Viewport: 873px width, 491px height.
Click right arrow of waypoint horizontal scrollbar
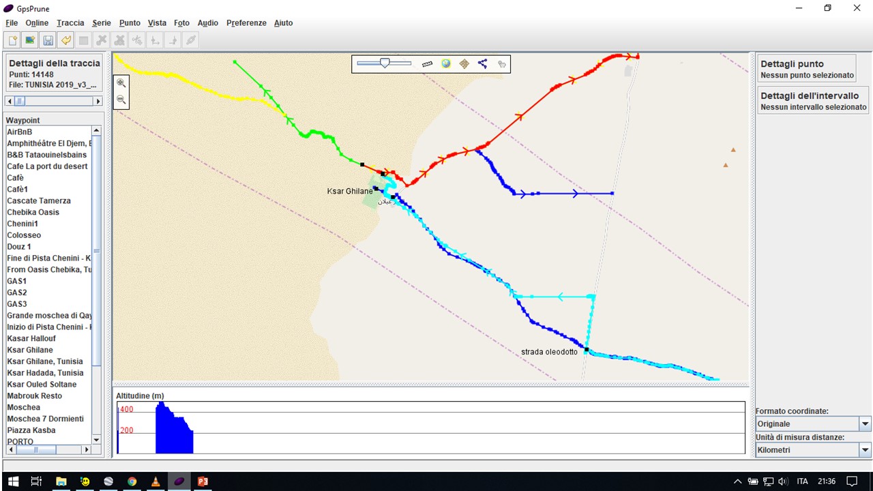coord(86,450)
